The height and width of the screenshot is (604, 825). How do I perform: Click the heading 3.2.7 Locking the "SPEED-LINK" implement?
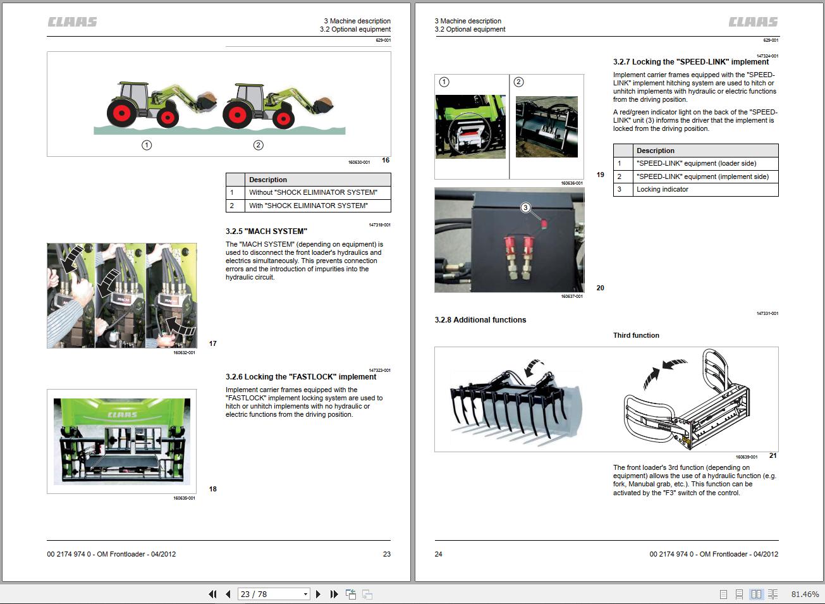[x=691, y=62]
